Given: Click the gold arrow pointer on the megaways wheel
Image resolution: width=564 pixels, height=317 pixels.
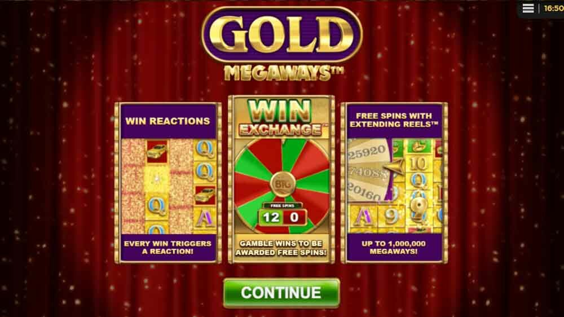Looking at the screenshot, I should [394, 168].
